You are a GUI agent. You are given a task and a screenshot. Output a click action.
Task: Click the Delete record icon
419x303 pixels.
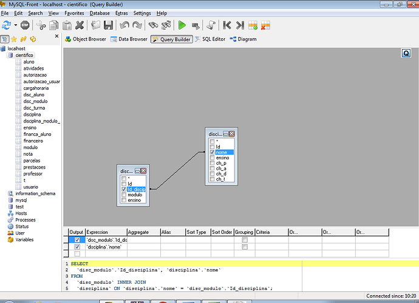(x=265, y=25)
